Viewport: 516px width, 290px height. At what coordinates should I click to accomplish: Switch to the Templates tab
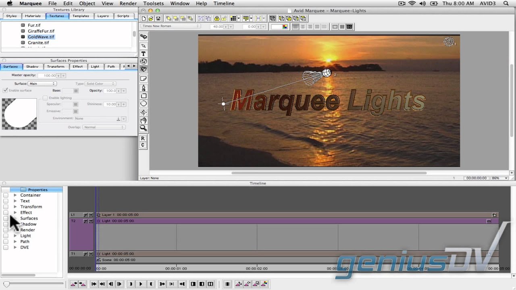click(81, 16)
